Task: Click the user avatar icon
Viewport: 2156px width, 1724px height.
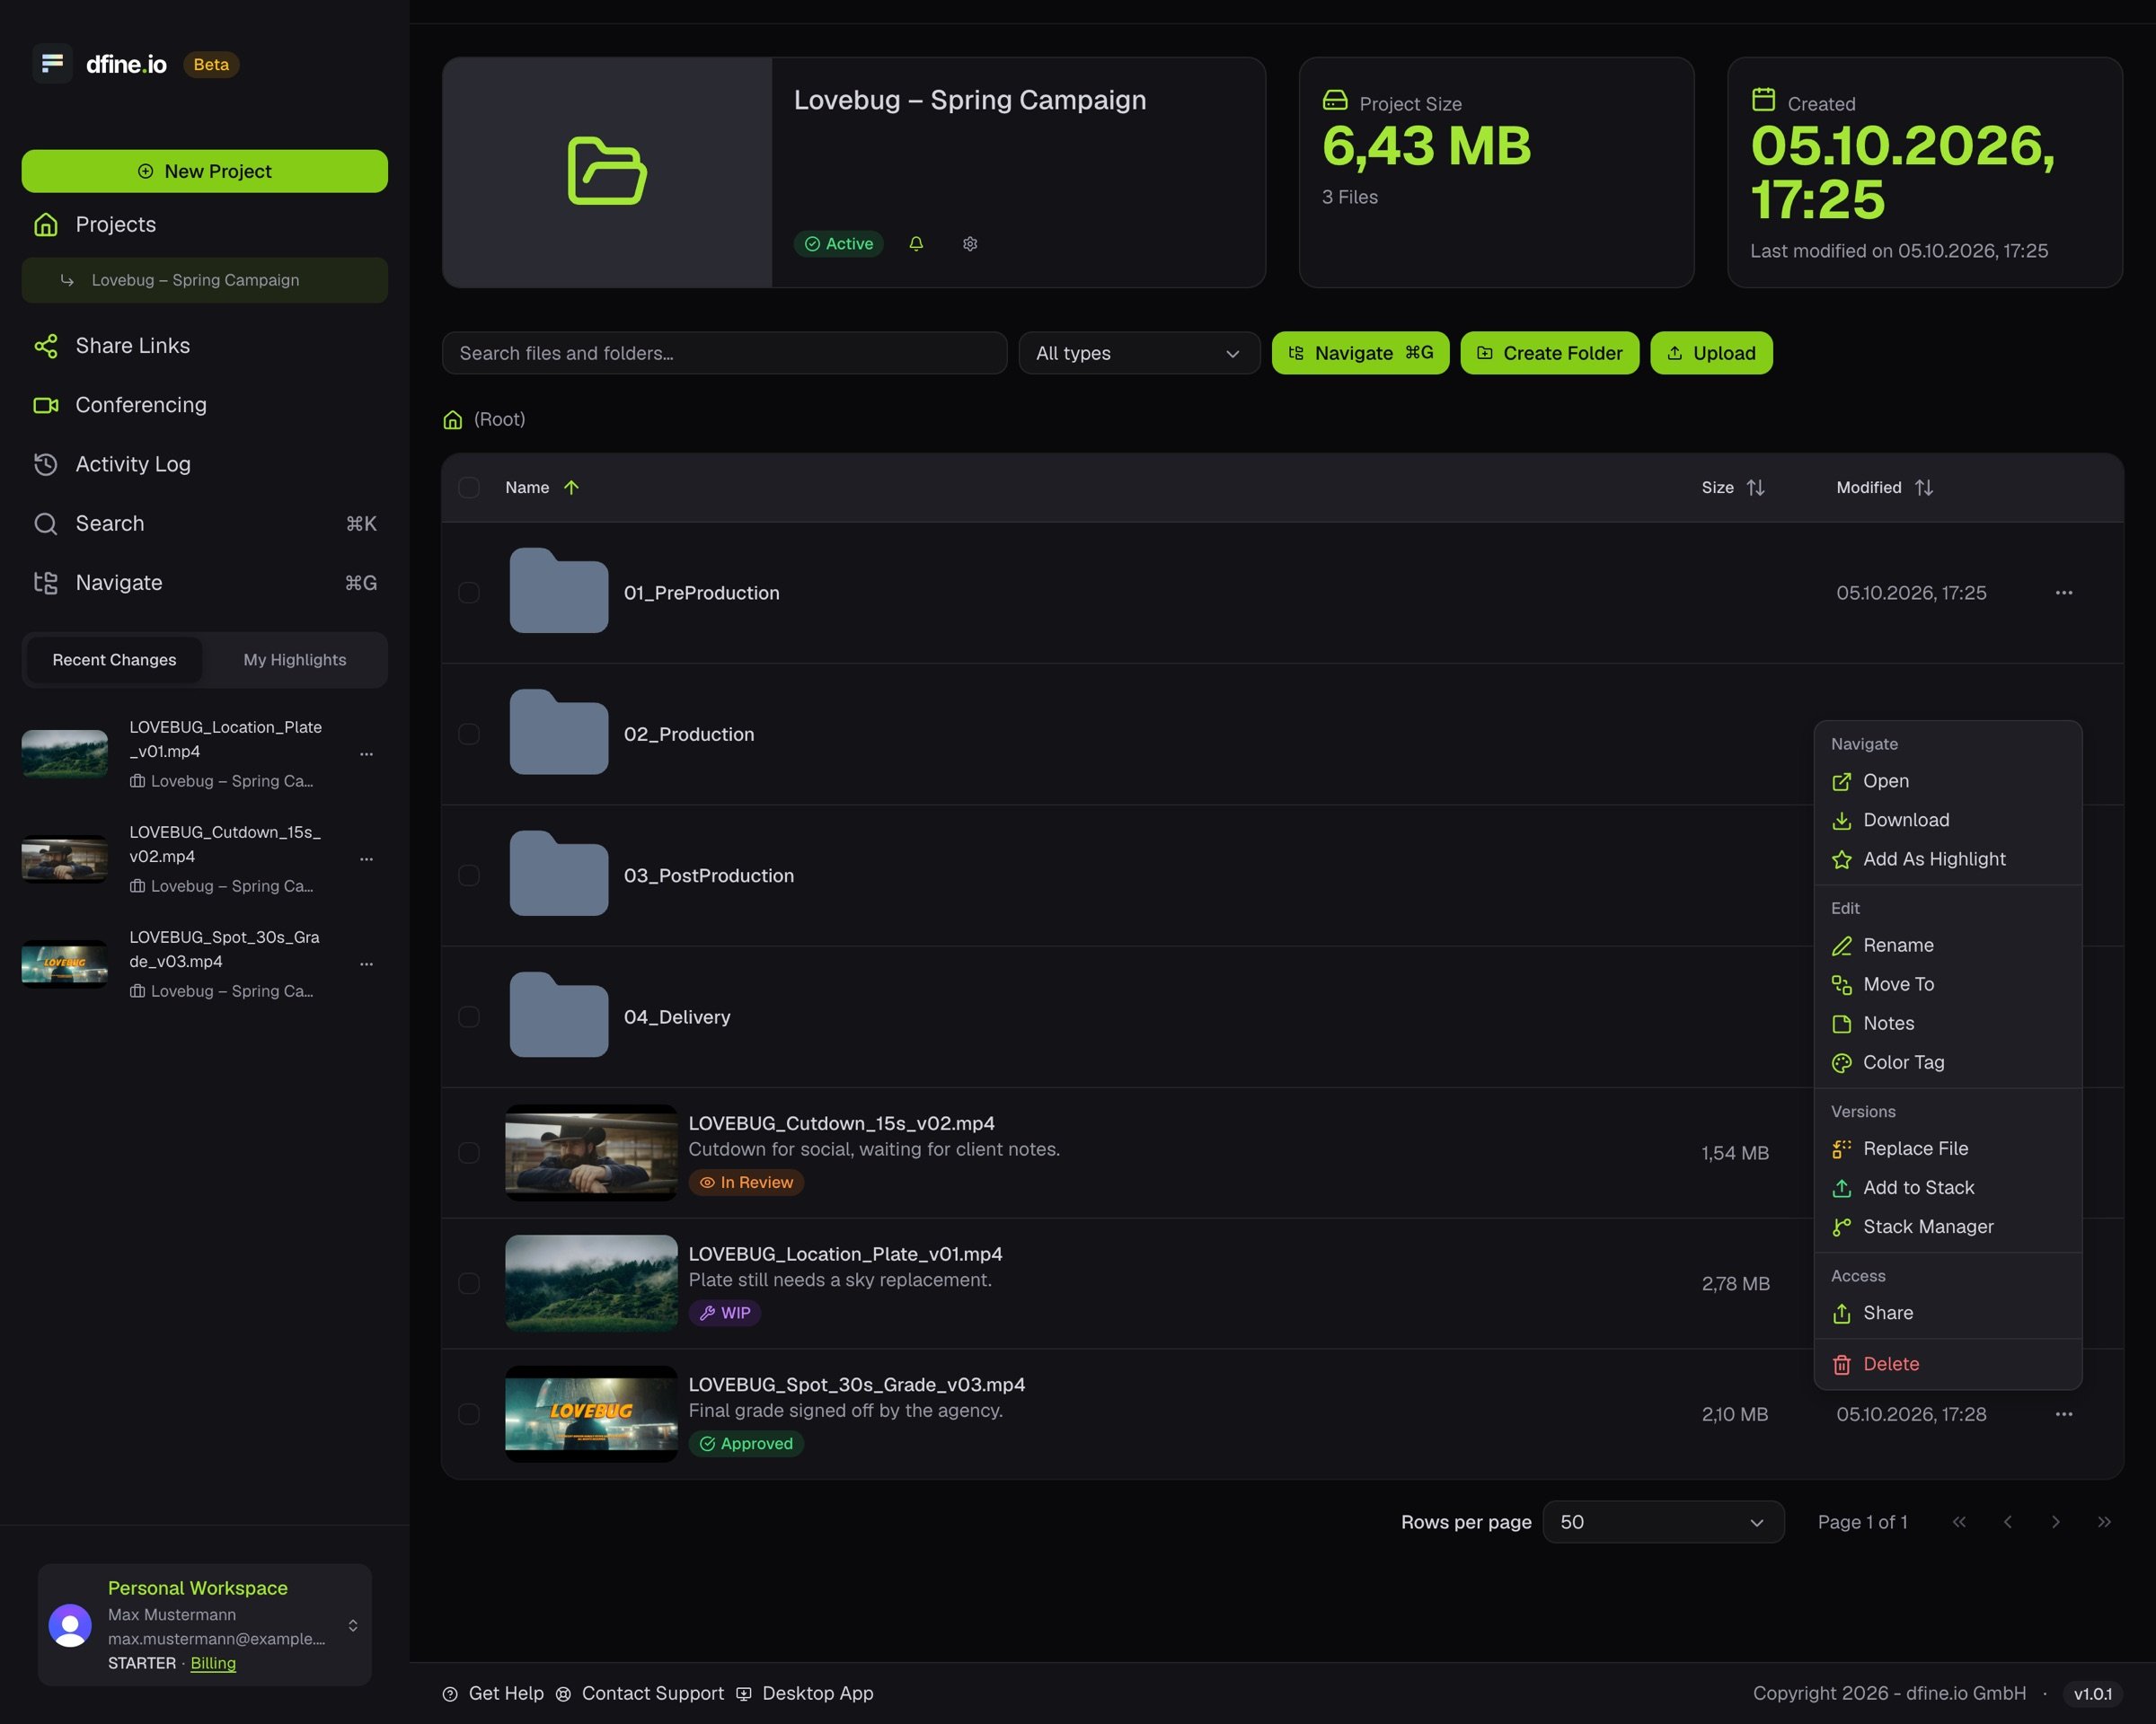Action: (x=70, y=1625)
